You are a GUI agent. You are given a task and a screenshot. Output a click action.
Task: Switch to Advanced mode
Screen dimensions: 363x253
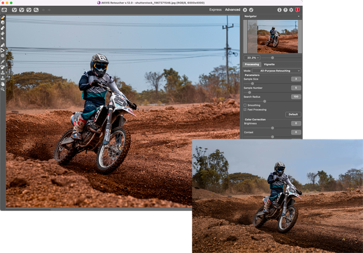(x=232, y=10)
